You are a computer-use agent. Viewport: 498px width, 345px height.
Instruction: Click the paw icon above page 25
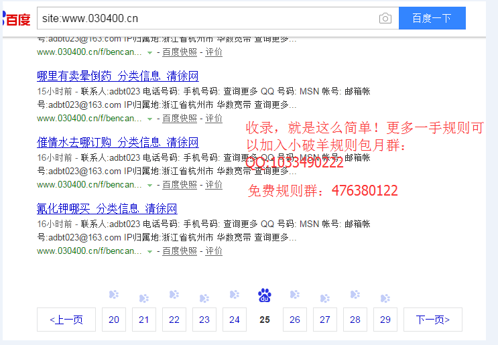coord(264,295)
